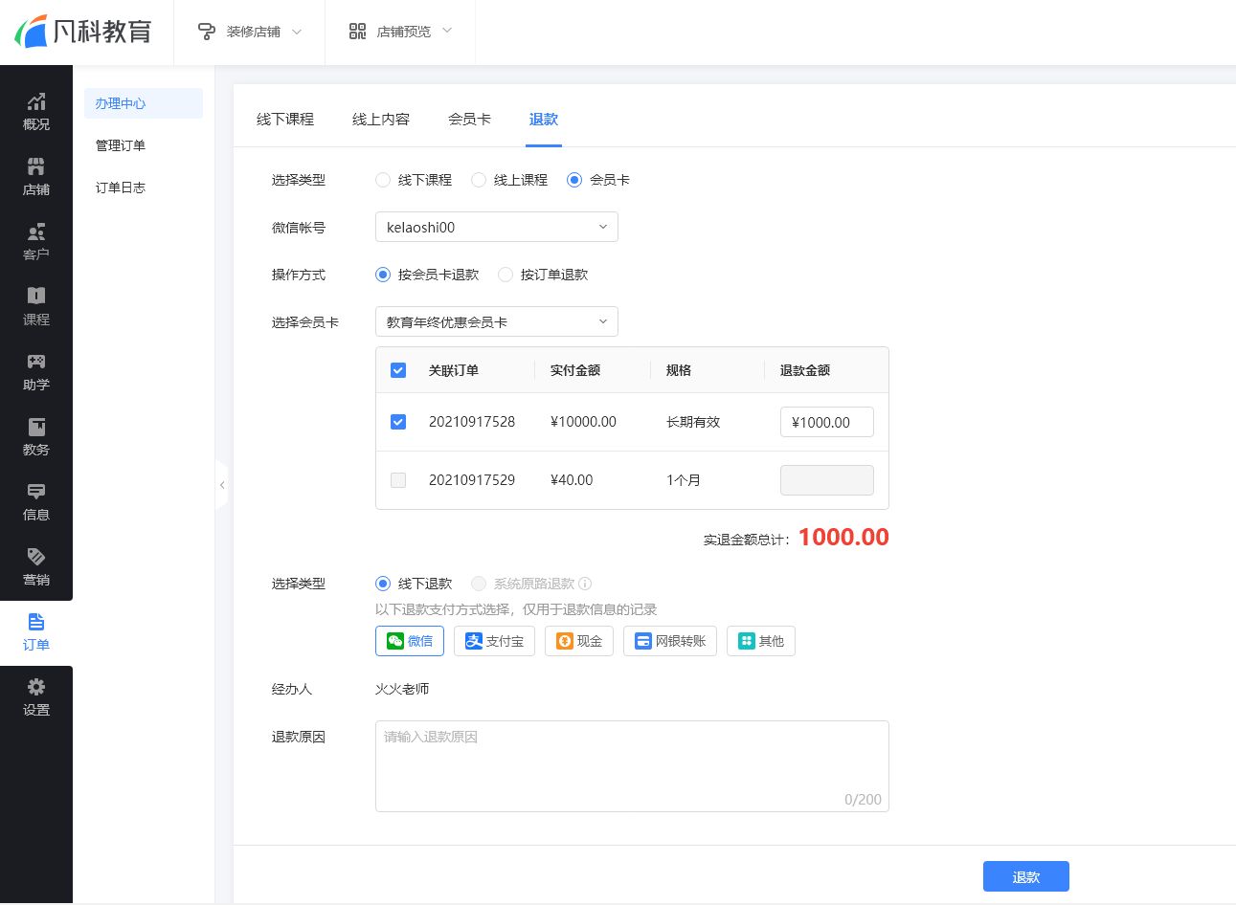The image size is (1236, 905).
Task: Focus the 退款原因 text area
Action: (x=632, y=766)
